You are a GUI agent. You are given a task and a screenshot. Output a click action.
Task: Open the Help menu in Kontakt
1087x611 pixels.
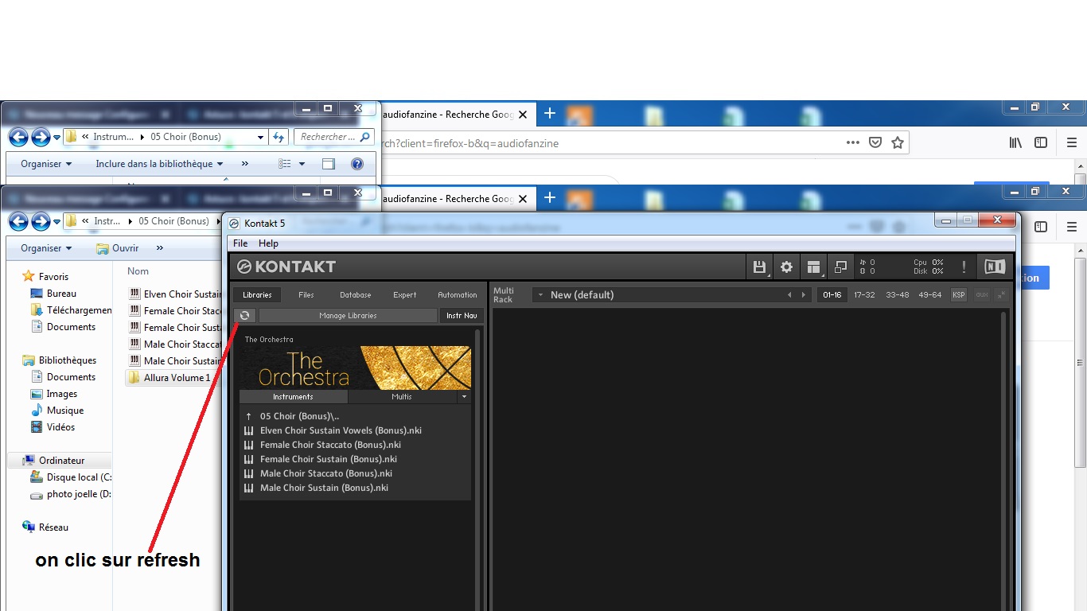269,243
